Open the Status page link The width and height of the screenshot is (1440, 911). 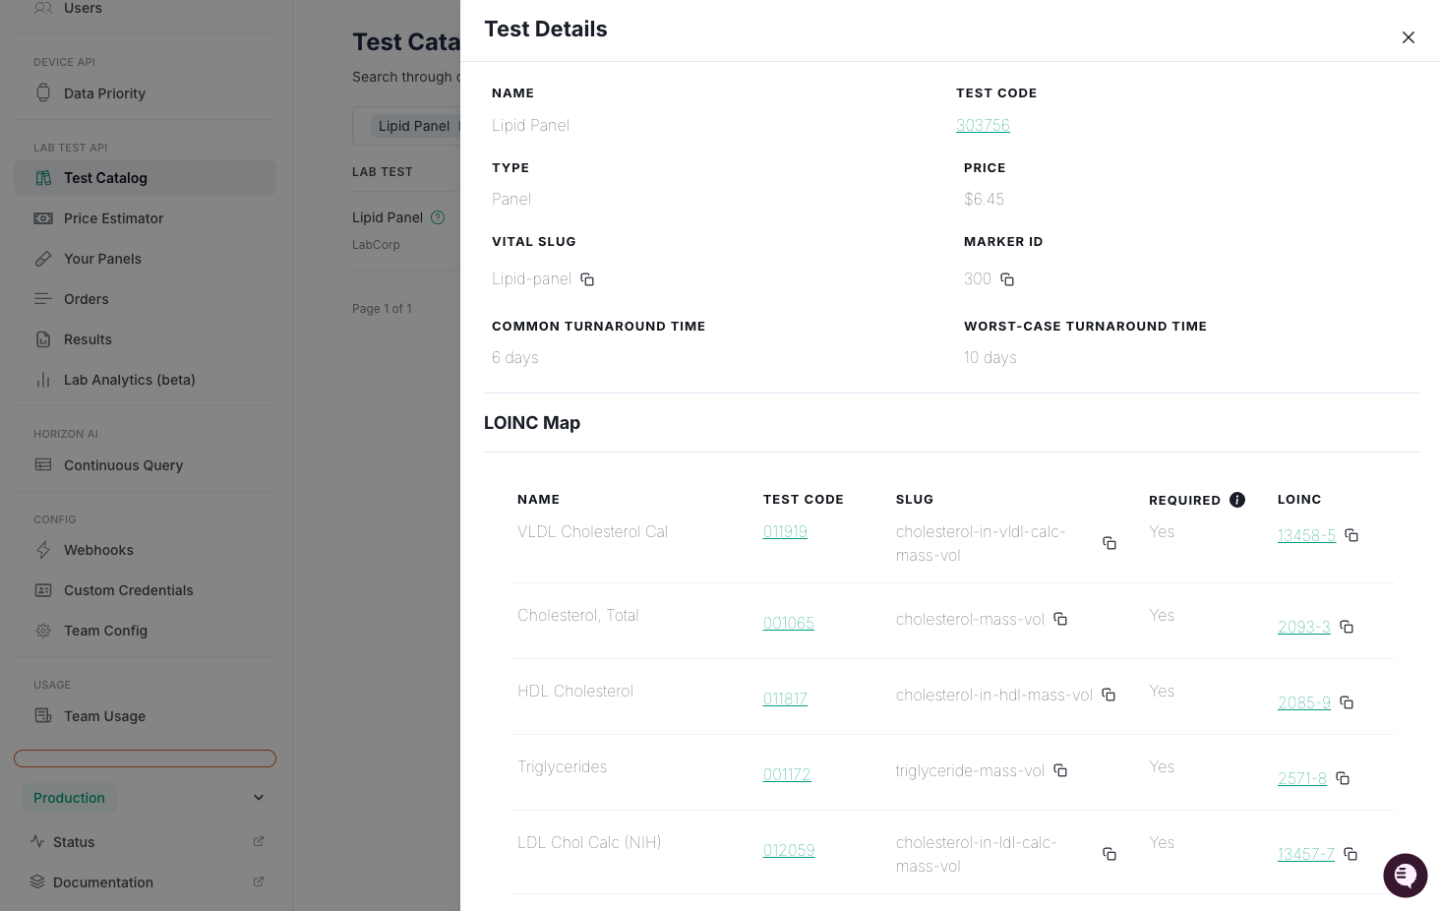click(x=74, y=842)
